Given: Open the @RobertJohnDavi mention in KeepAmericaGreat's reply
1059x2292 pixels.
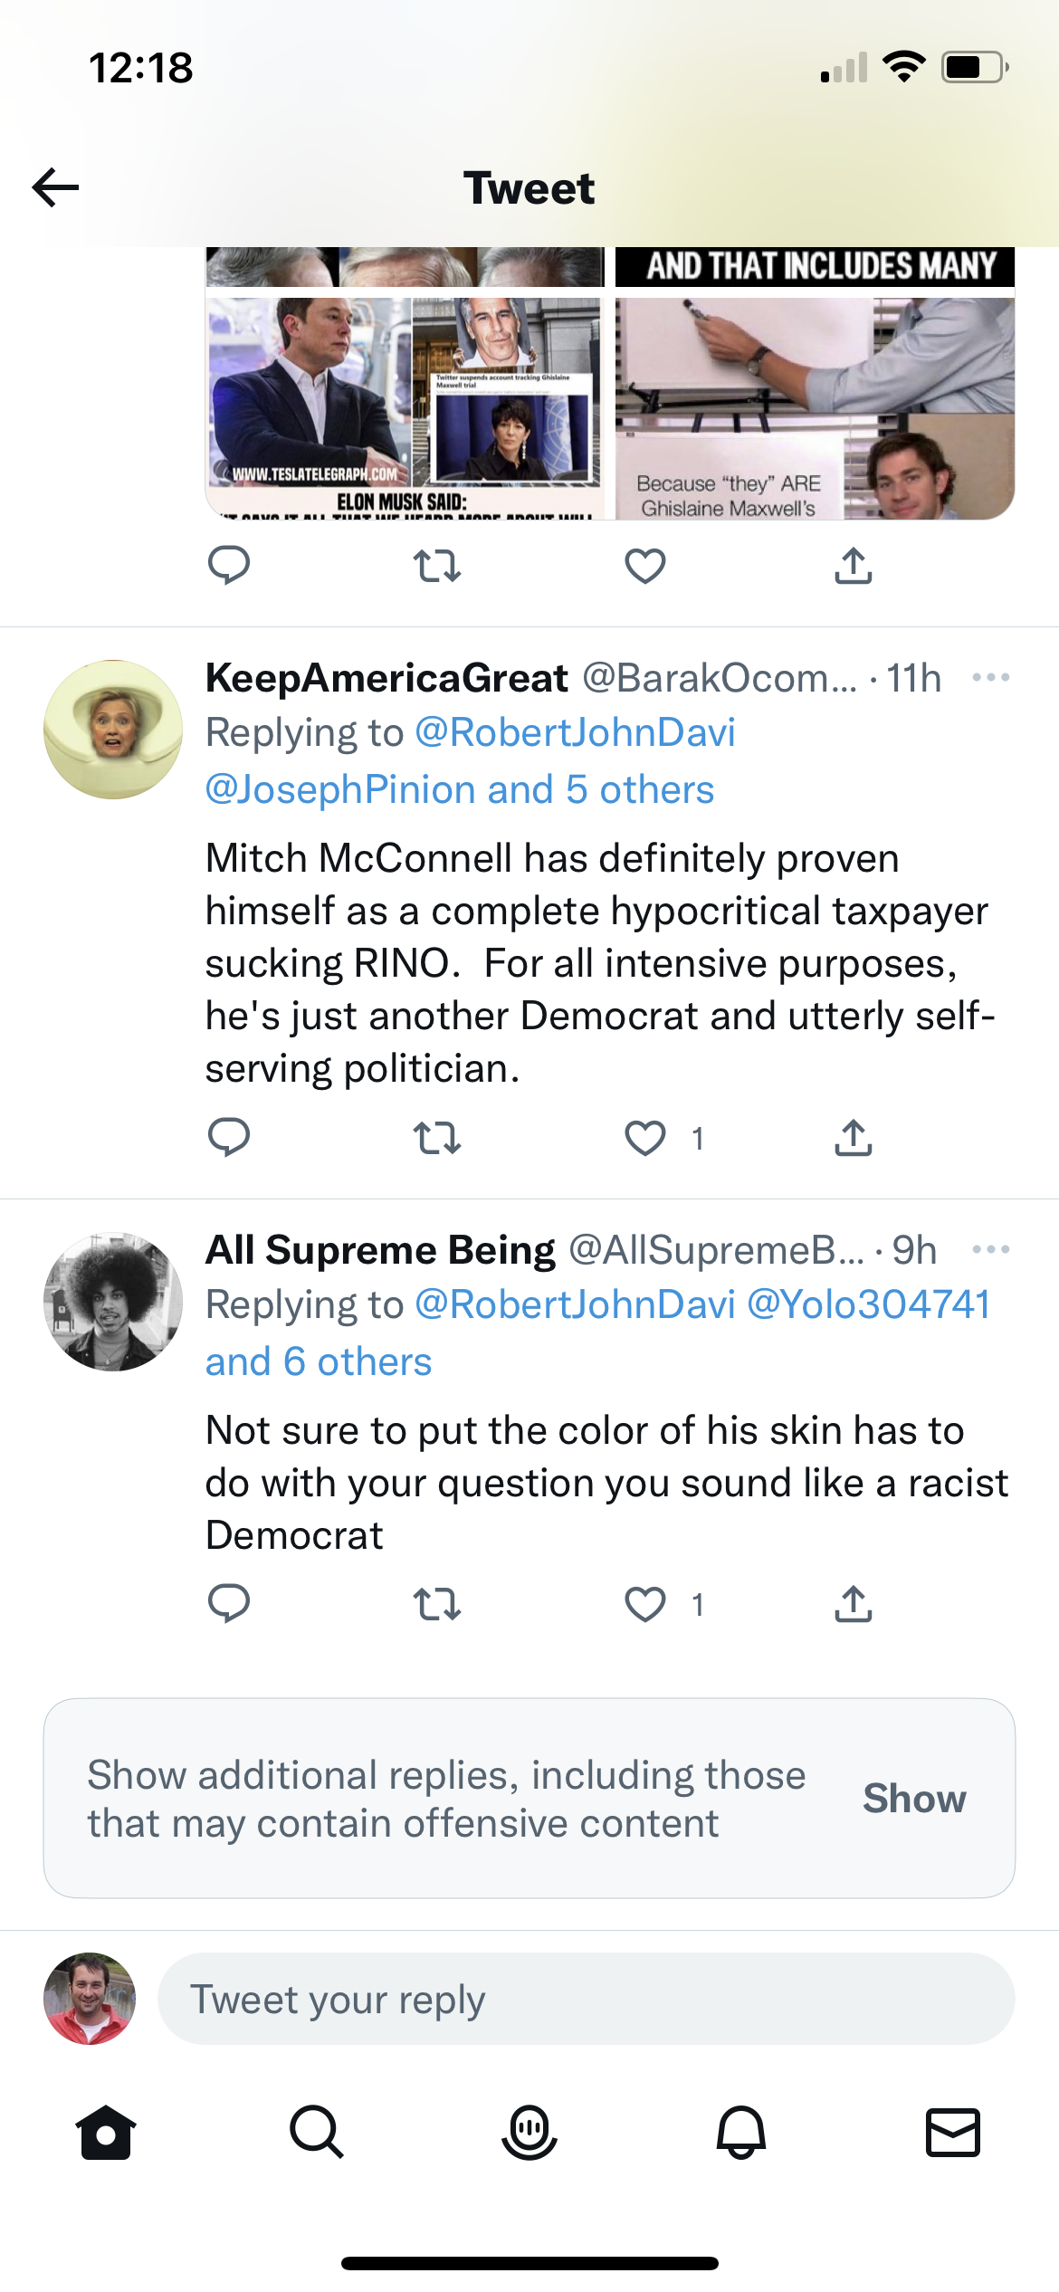Looking at the screenshot, I should (x=575, y=732).
